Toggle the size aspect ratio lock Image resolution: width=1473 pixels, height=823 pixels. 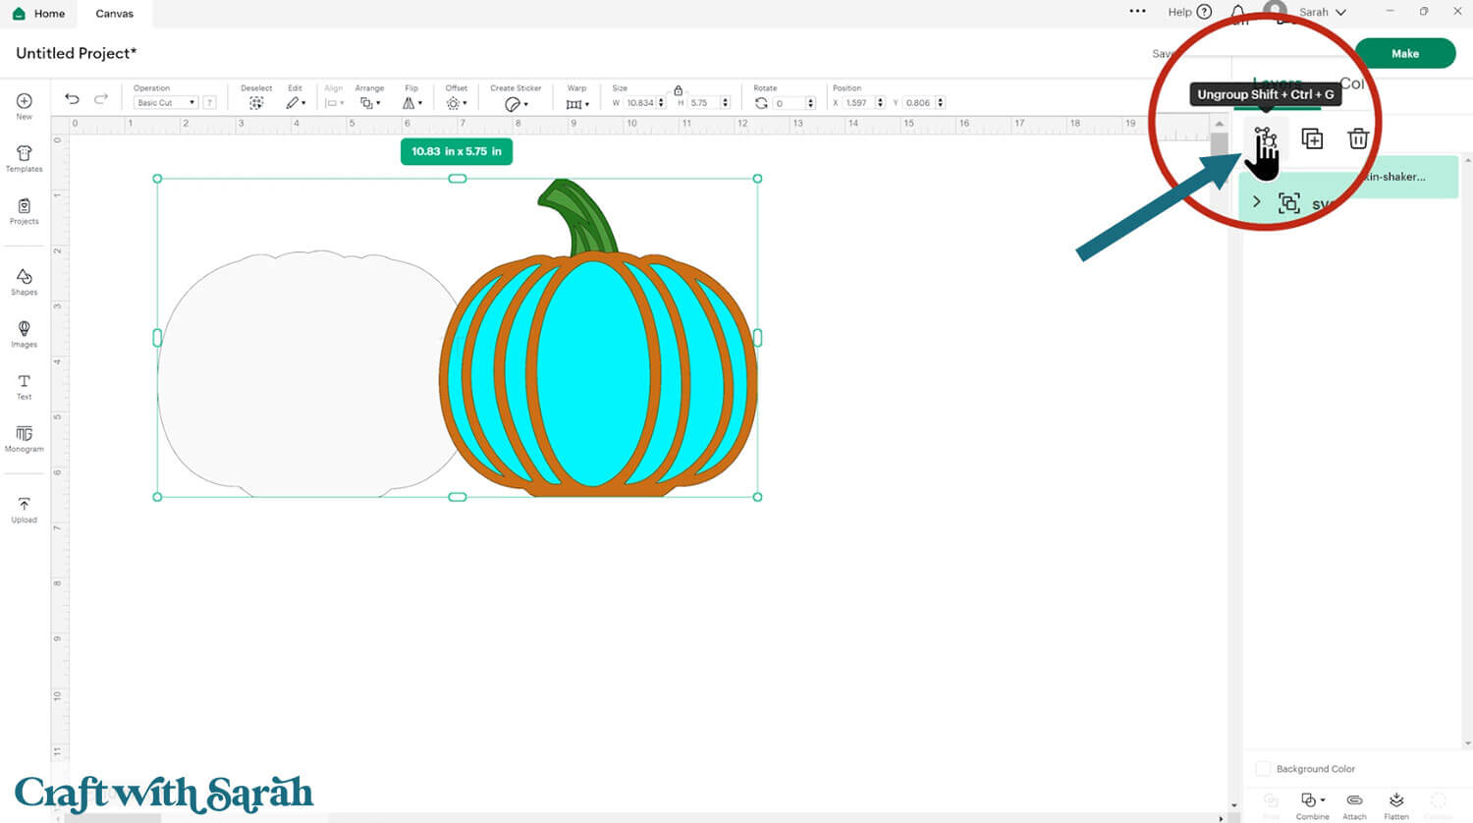(678, 89)
